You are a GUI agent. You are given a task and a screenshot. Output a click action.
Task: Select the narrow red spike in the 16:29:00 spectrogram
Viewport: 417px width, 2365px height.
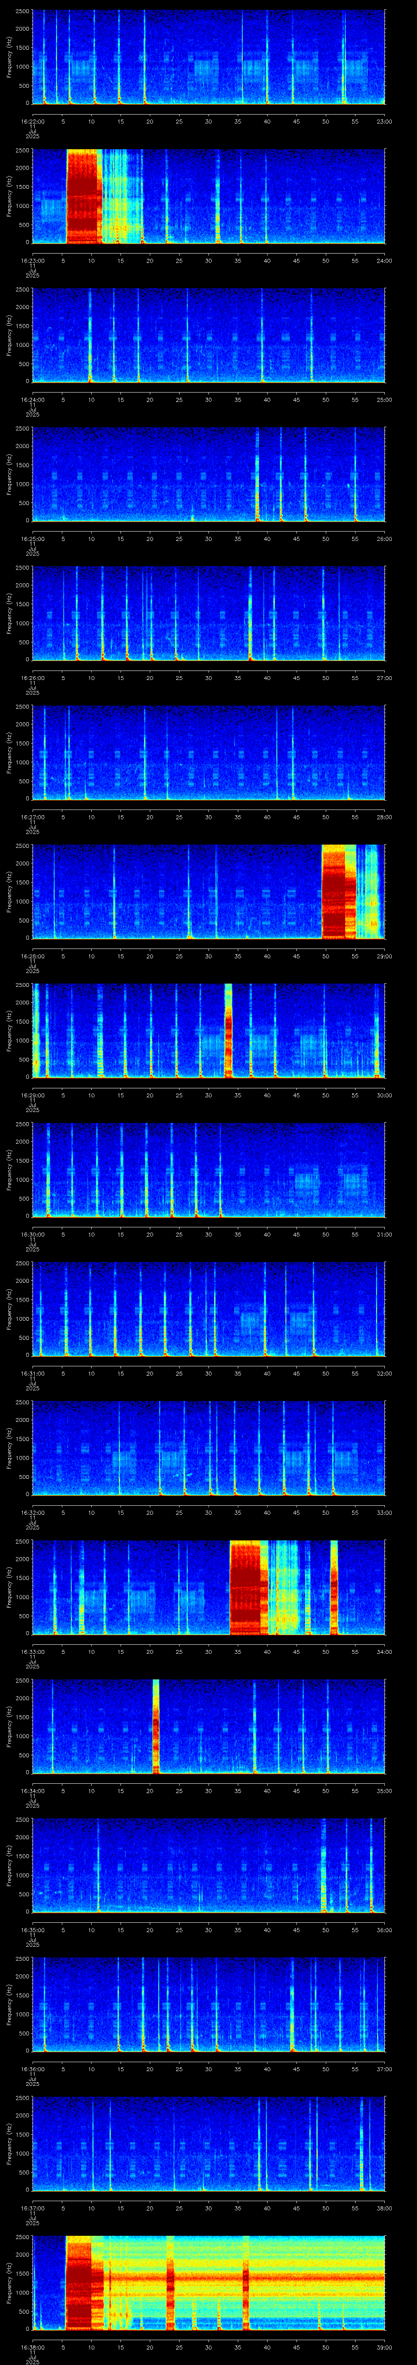coord(228,1030)
